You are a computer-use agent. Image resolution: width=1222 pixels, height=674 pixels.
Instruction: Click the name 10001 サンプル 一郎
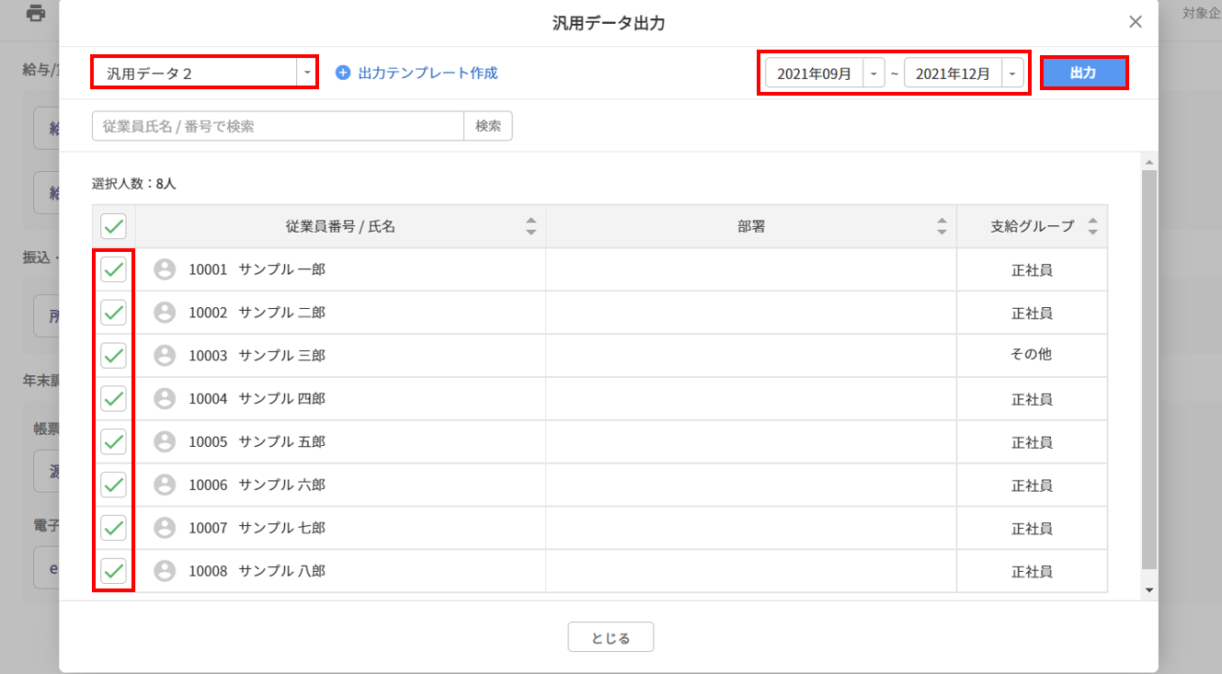click(x=257, y=269)
